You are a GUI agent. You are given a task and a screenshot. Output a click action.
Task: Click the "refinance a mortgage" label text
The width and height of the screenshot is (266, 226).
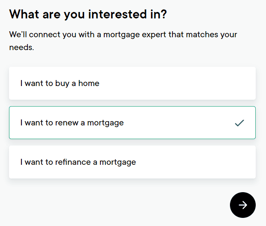[x=78, y=162]
